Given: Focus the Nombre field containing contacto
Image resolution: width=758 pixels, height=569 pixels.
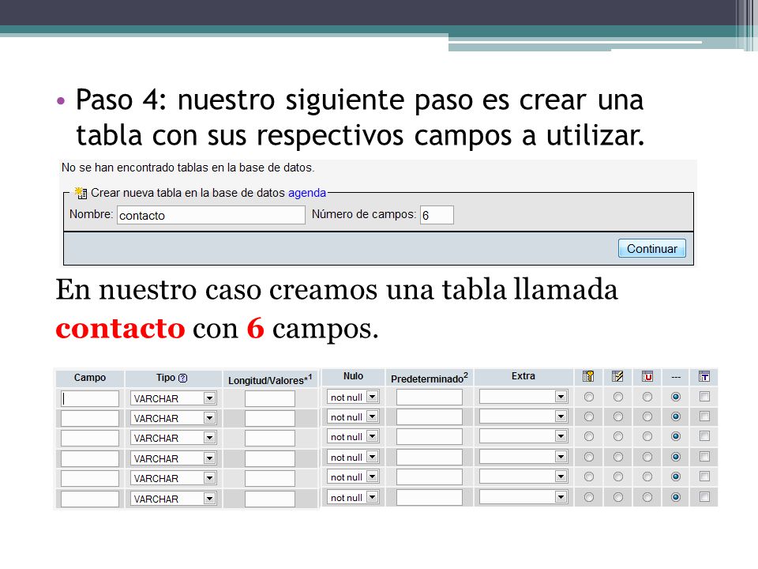Looking at the screenshot, I should tap(211, 215).
